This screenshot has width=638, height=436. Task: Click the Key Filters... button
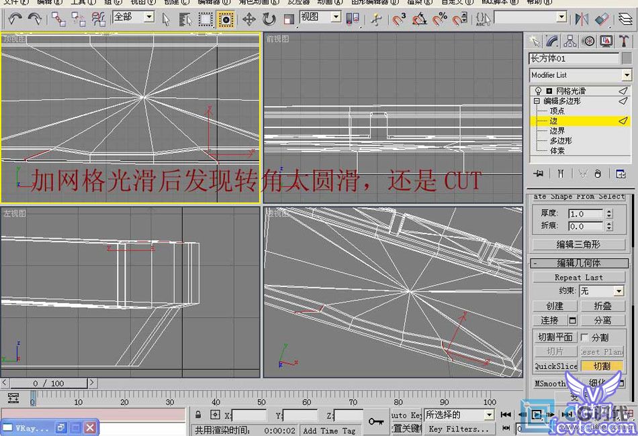458,429
